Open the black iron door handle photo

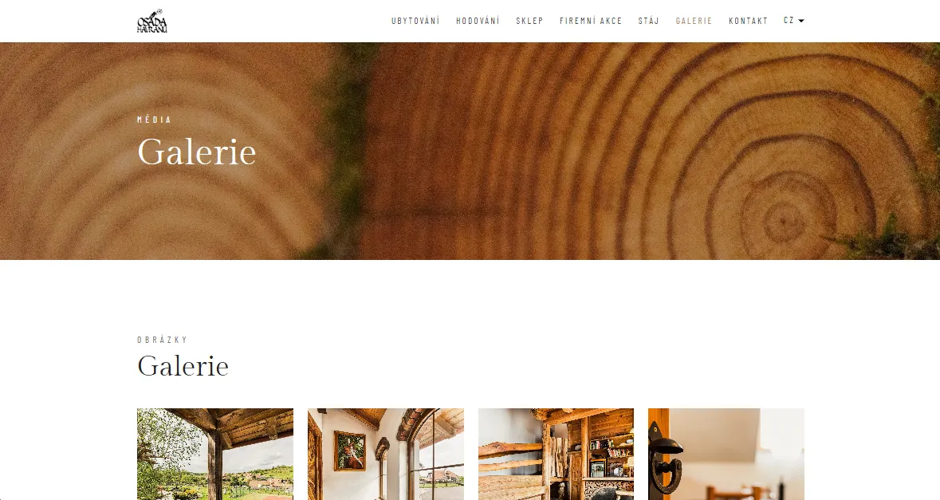726,454
